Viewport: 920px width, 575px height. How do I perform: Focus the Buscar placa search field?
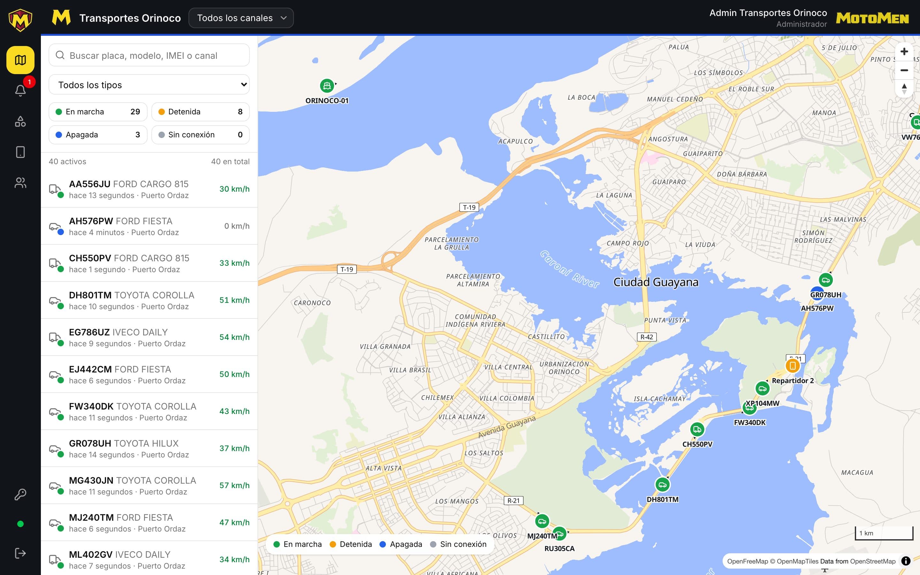pos(149,55)
